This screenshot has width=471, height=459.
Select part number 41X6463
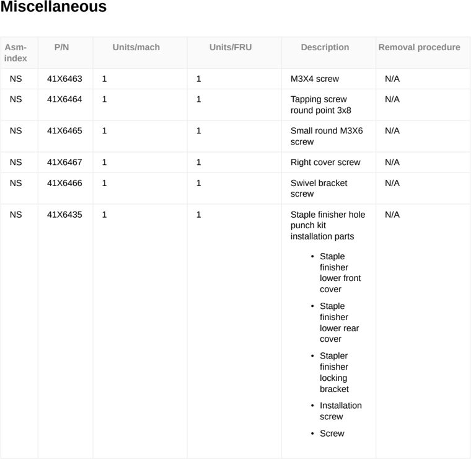pos(64,79)
